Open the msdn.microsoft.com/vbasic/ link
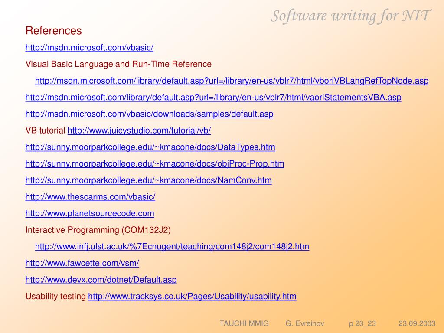 (89, 48)
